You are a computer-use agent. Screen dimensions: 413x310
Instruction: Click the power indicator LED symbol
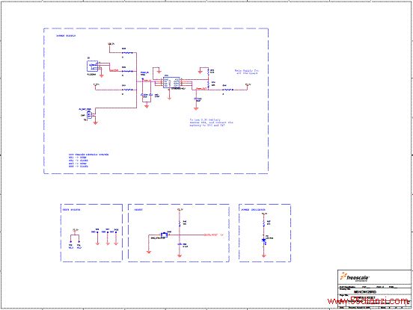(263, 240)
